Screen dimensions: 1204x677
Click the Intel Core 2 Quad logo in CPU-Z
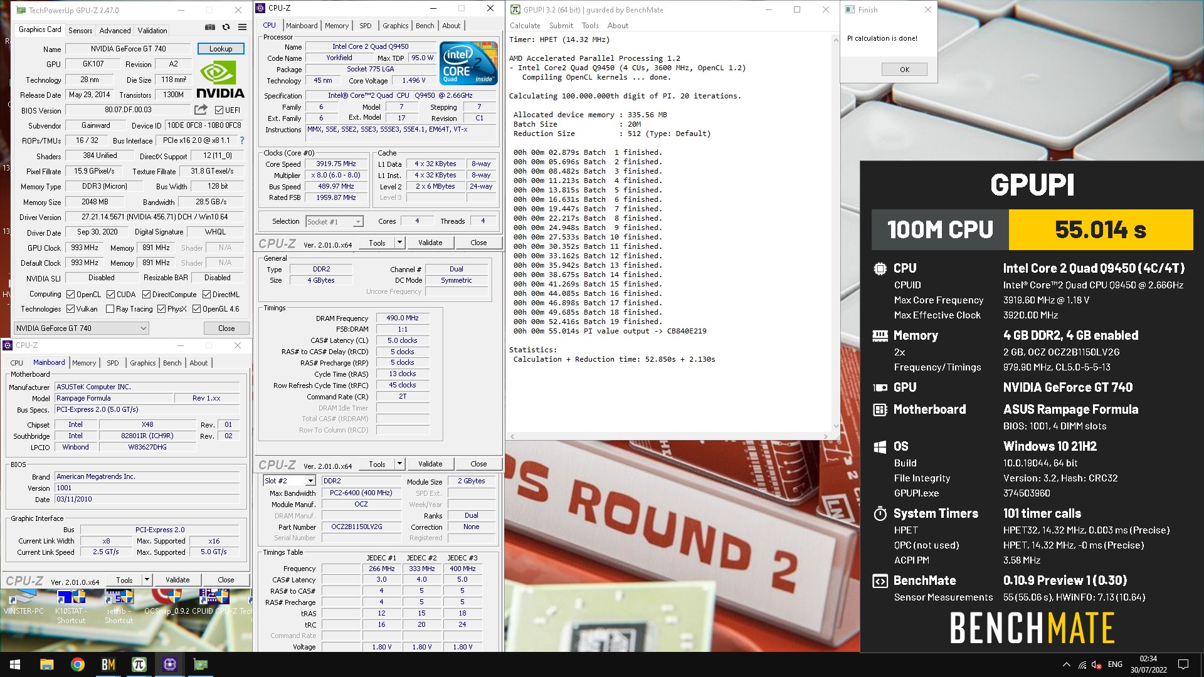pyautogui.click(x=468, y=63)
